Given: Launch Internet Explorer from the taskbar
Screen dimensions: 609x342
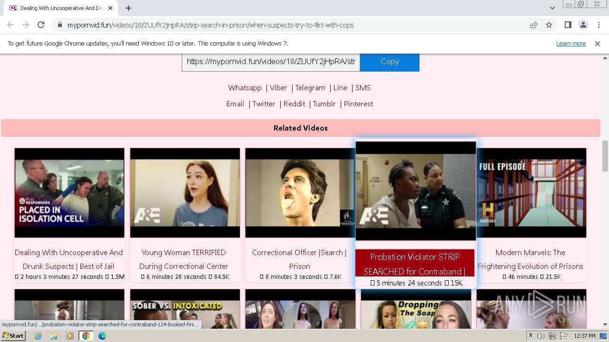Looking at the screenshot, I should pos(38,336).
